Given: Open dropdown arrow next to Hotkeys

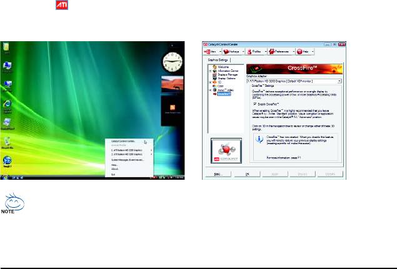Looking at the screenshot, I should click(243, 52).
